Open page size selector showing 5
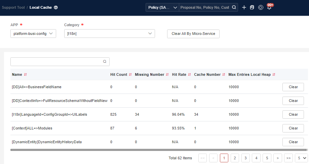Viewport: 309px width, 164px height. [301, 158]
